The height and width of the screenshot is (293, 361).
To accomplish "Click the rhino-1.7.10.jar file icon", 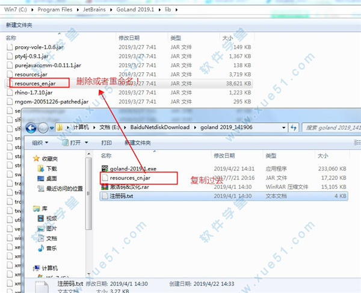I will click(10, 93).
